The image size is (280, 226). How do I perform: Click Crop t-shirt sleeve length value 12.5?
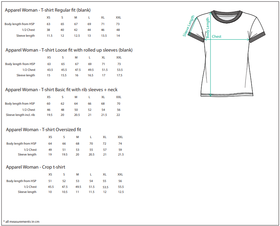pos(121,192)
